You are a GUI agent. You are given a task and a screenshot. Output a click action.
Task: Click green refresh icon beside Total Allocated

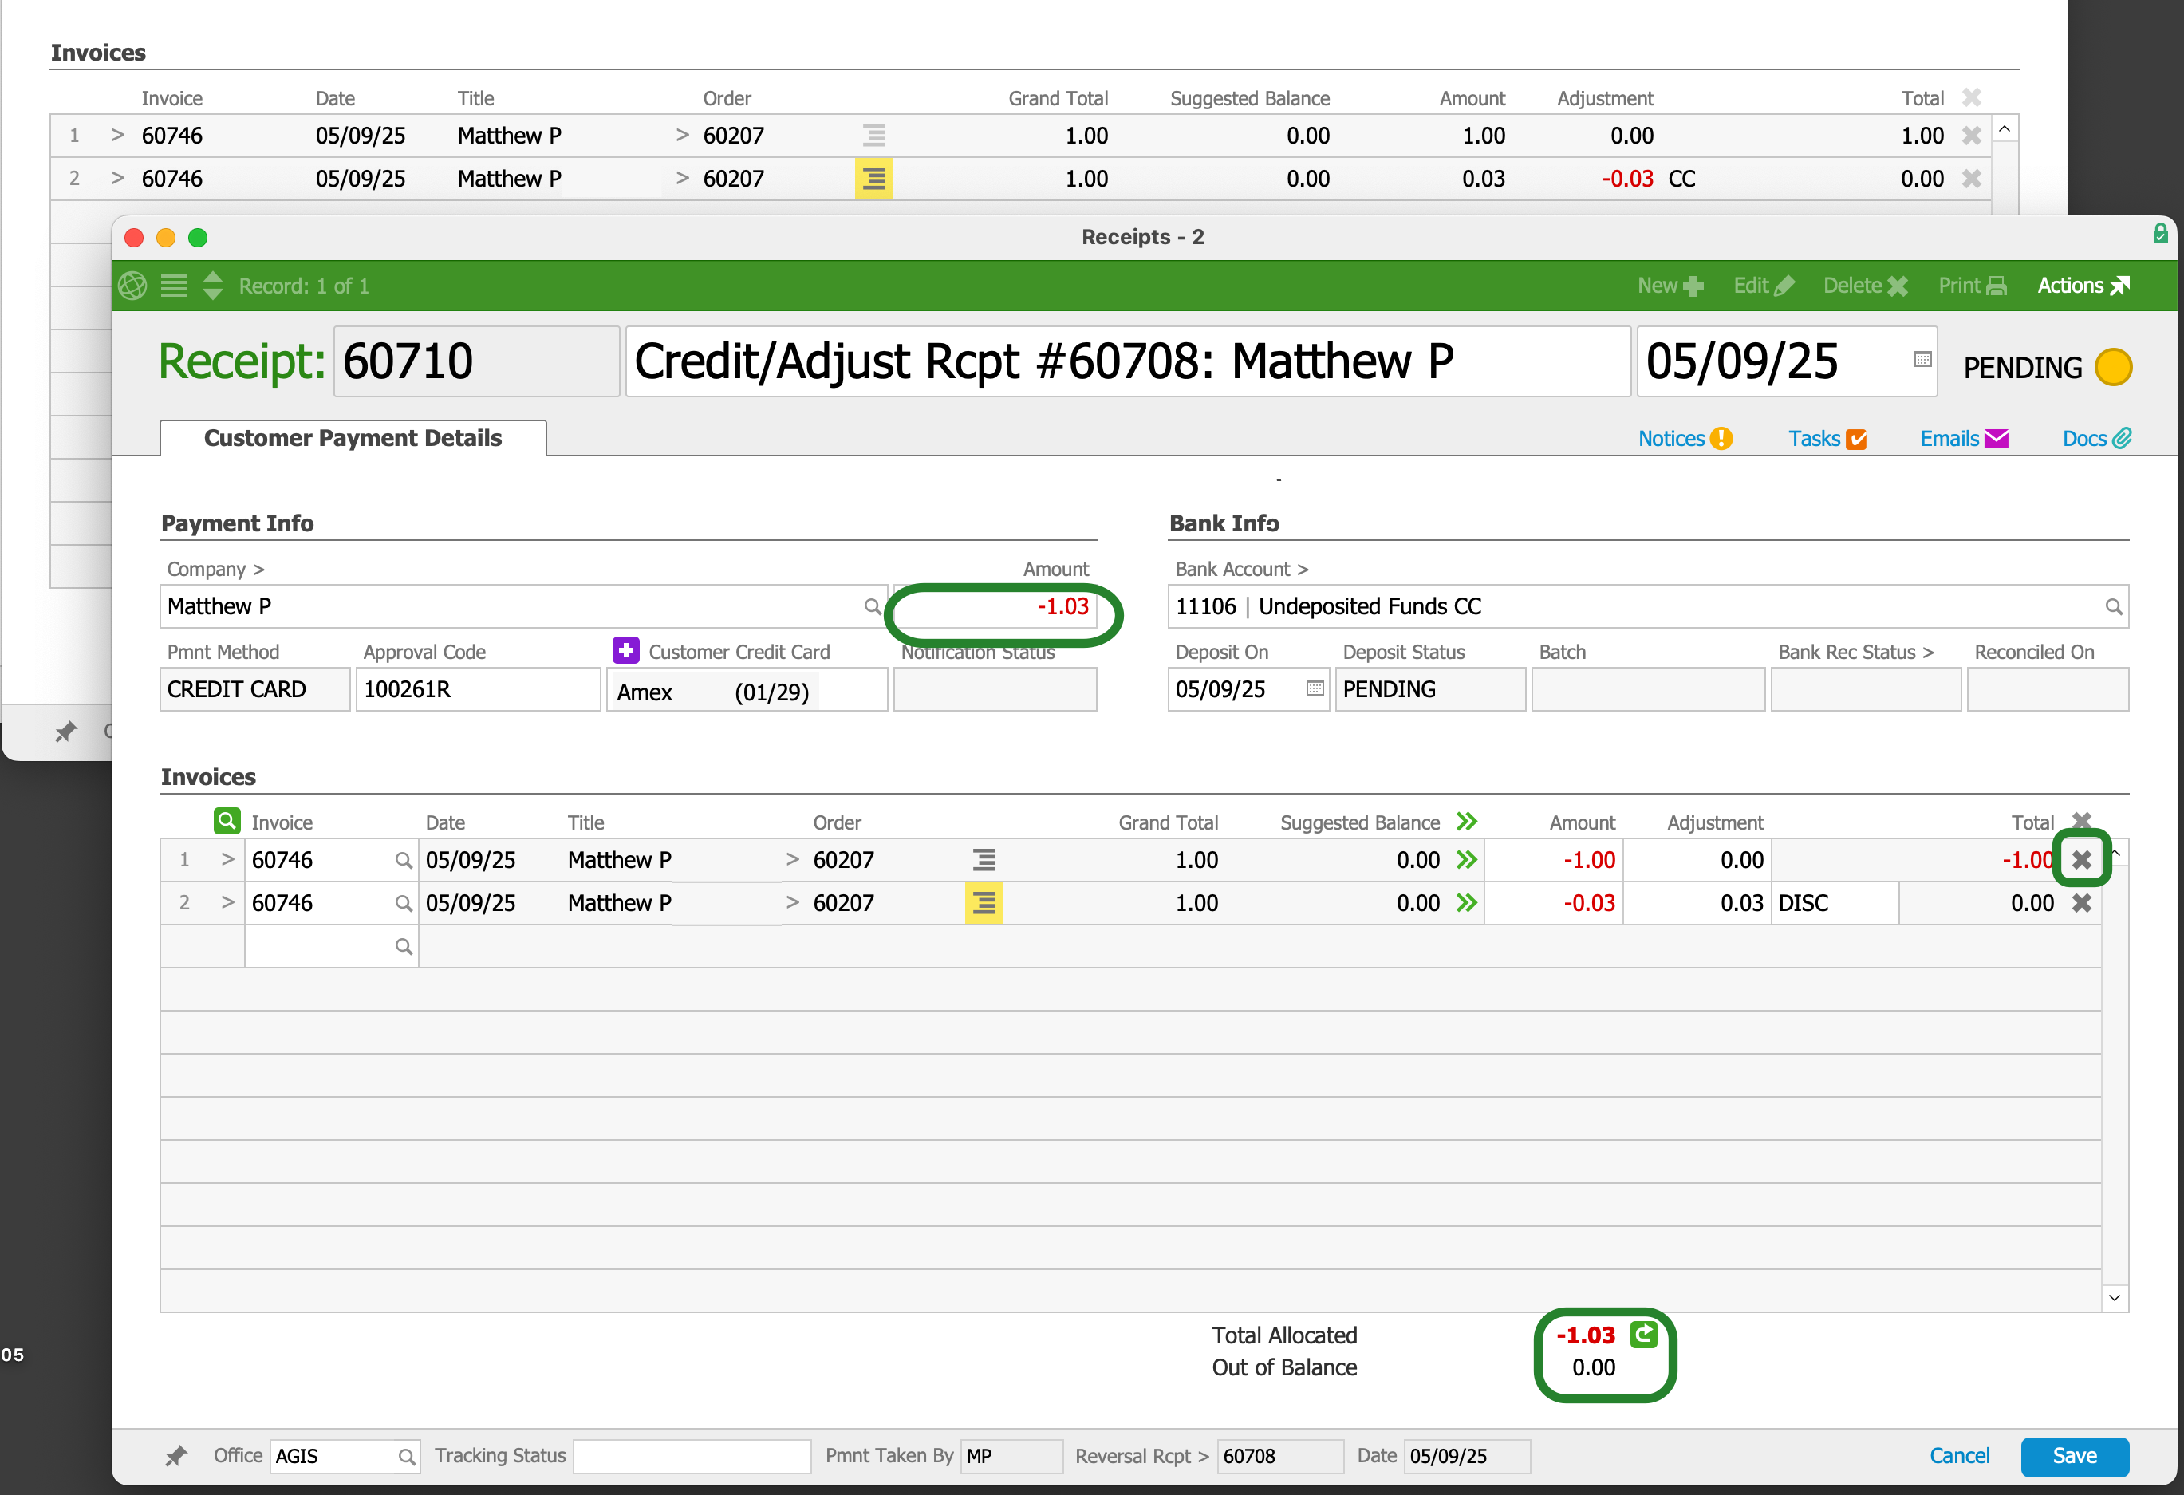(x=1644, y=1335)
